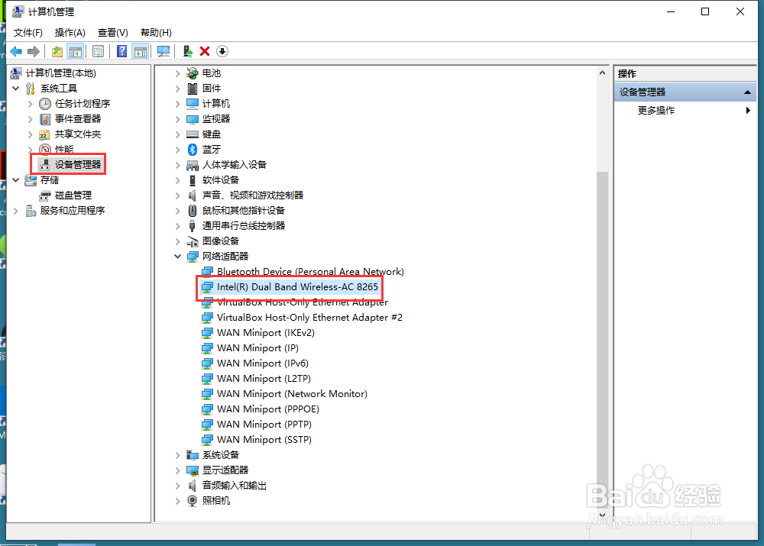
Task: Select the 固件 firmware icon
Action: [x=193, y=88]
